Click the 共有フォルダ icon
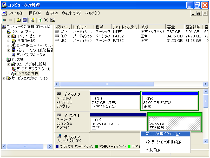Image resolution: width=210 pixels, height=158 pixels. tap(14, 41)
